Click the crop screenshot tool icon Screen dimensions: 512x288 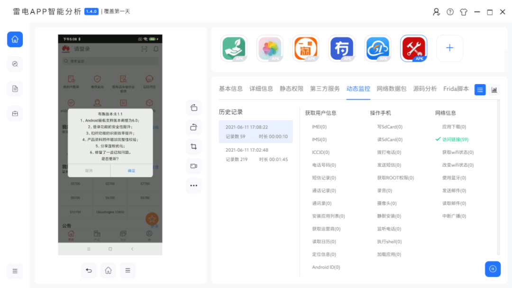click(193, 147)
